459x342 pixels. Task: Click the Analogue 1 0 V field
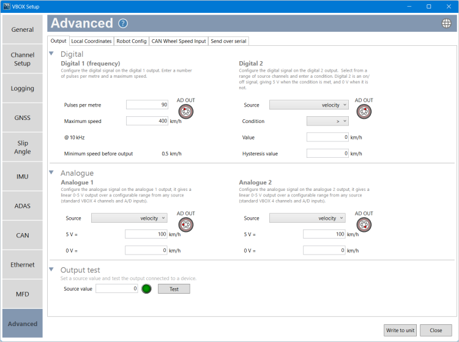pos(146,250)
